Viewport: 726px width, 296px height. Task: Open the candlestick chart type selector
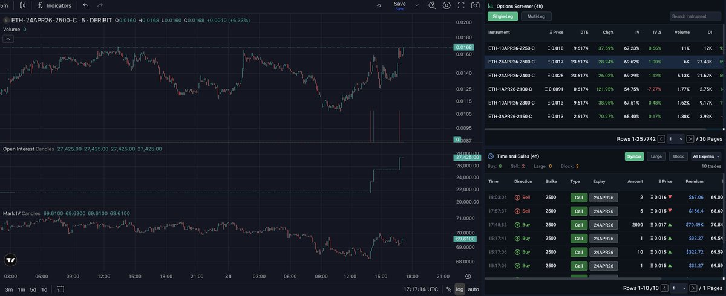coord(23,5)
